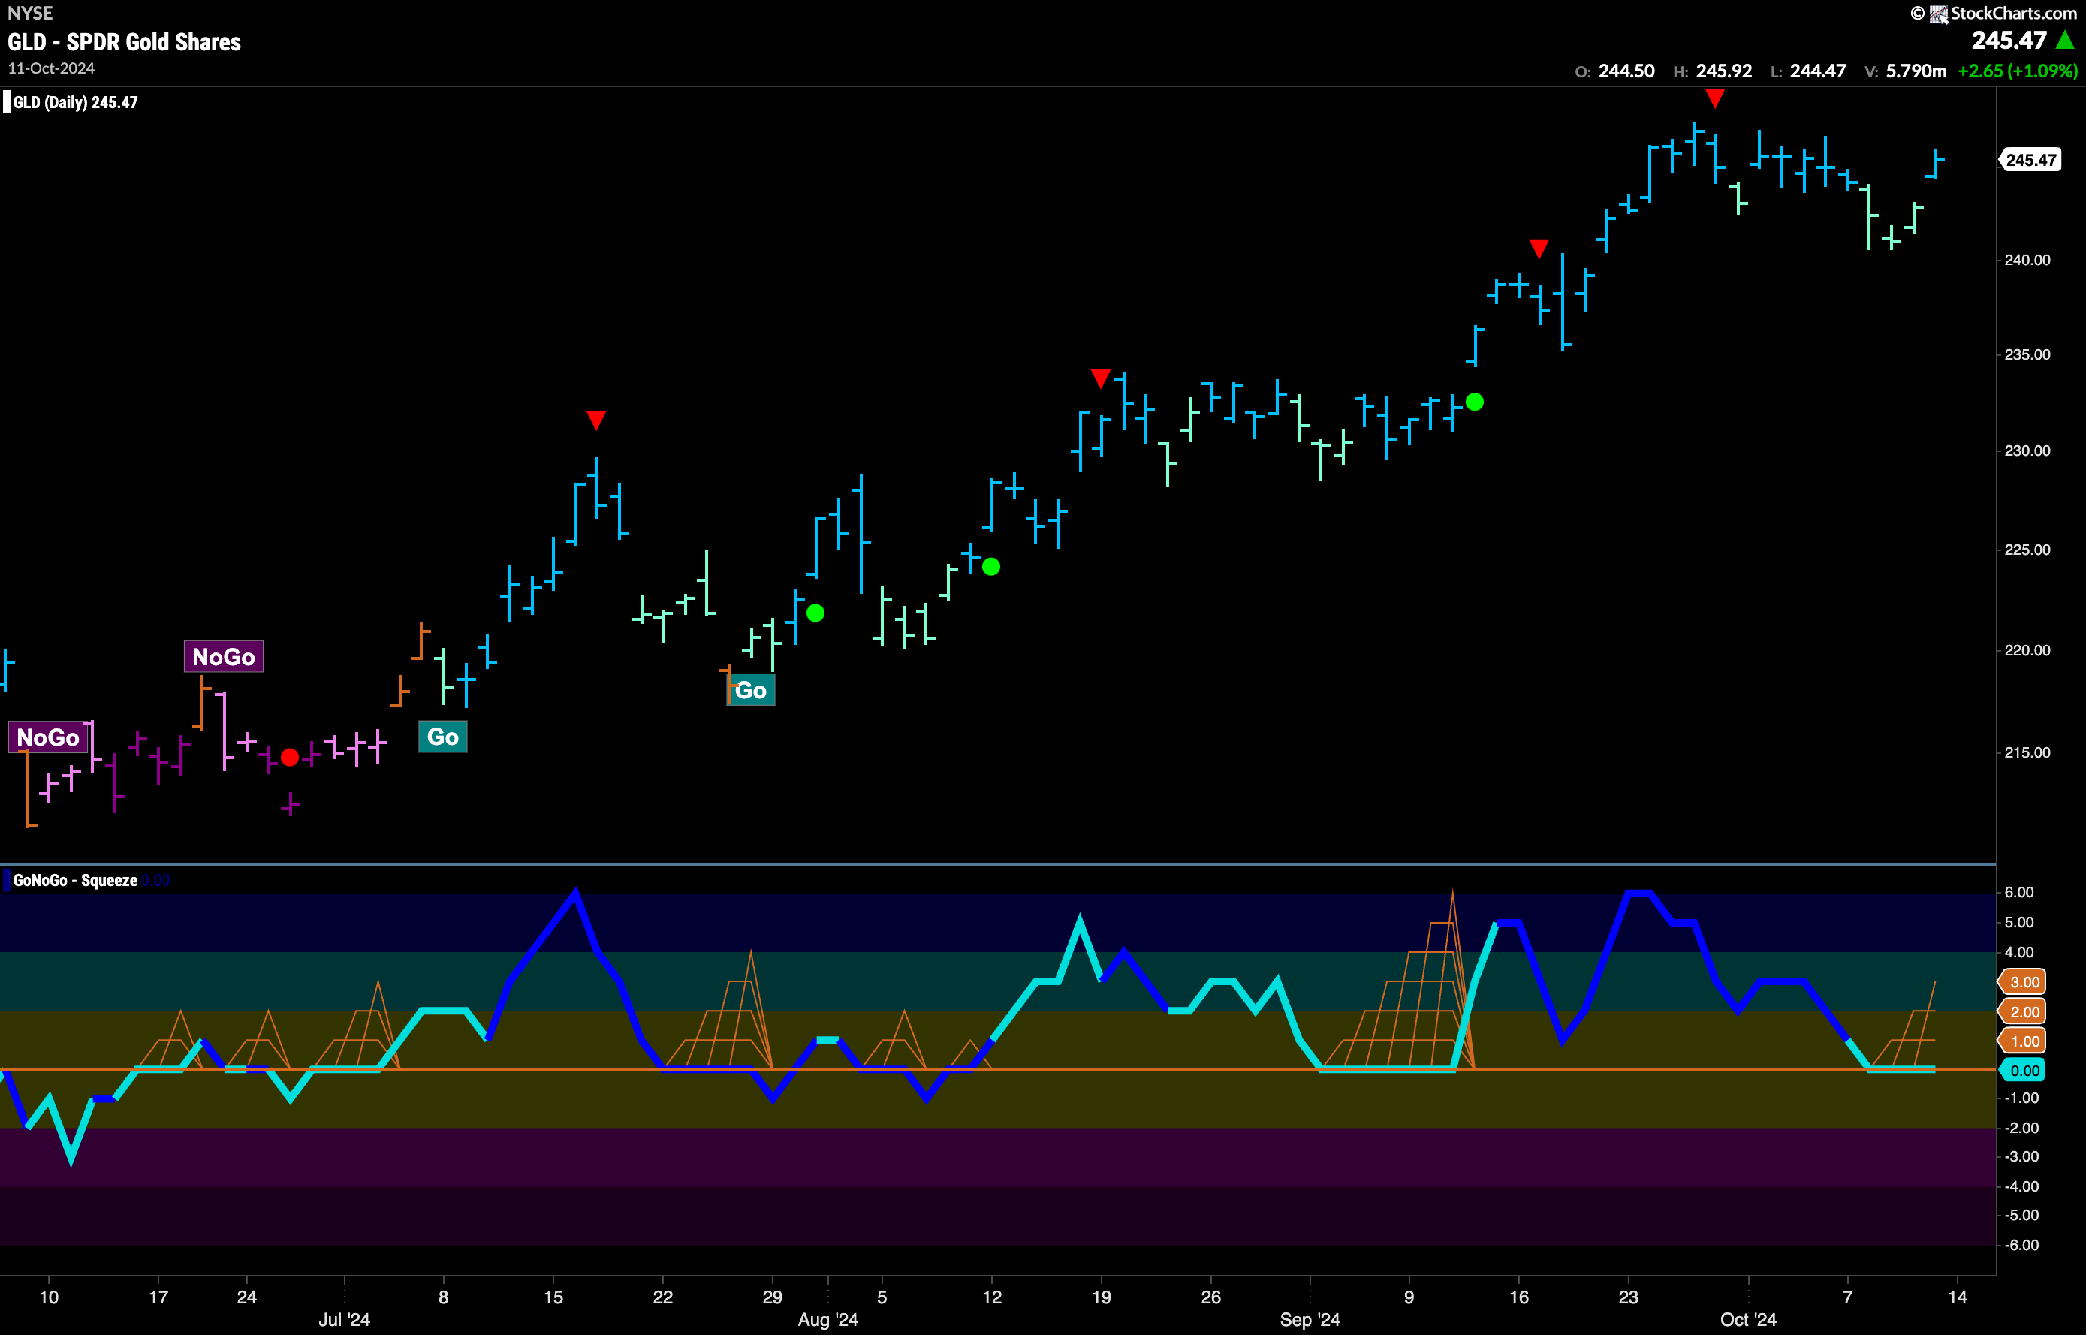The image size is (2086, 1335).
Task: Click the 240.00 price axis label
Action: [x=2027, y=260]
